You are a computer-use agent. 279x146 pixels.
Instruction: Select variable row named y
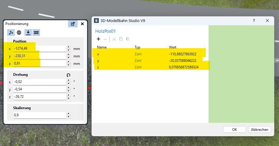pyautogui.click(x=150, y=60)
